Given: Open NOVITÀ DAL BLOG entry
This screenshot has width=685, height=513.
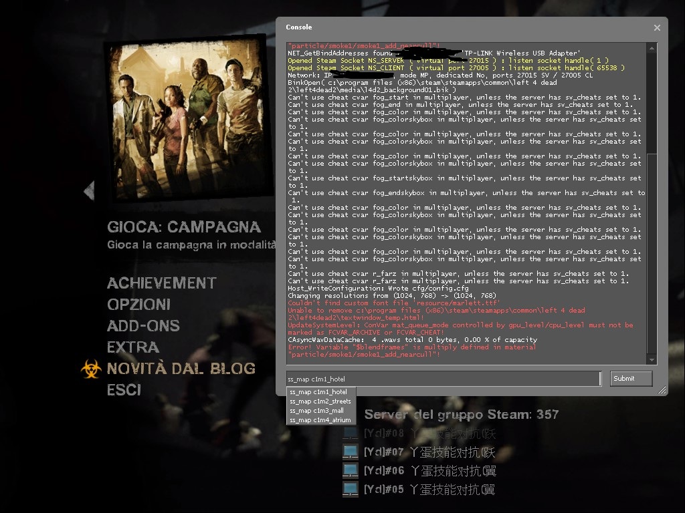Looking at the screenshot, I should tap(181, 369).
